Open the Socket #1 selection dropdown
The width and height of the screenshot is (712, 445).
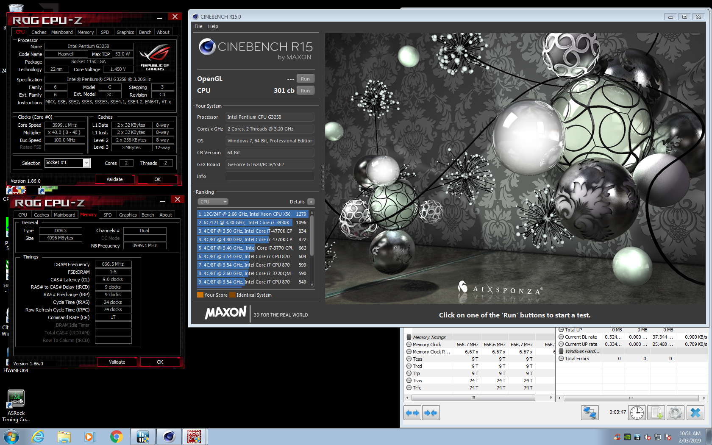[x=87, y=163]
